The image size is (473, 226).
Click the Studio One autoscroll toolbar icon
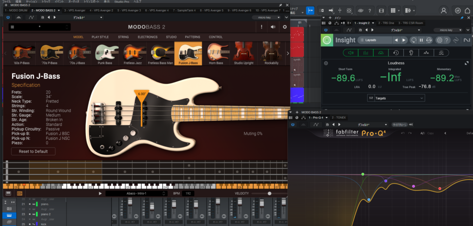[331, 11]
